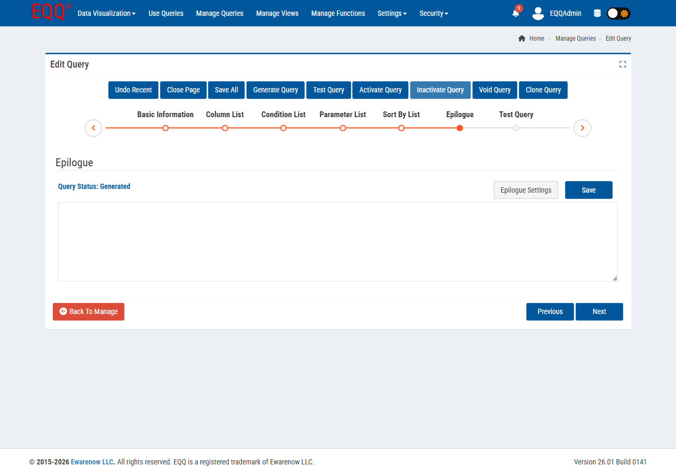Follow the Ewarenow LLC footer link
This screenshot has height=475, width=676.
[91, 461]
